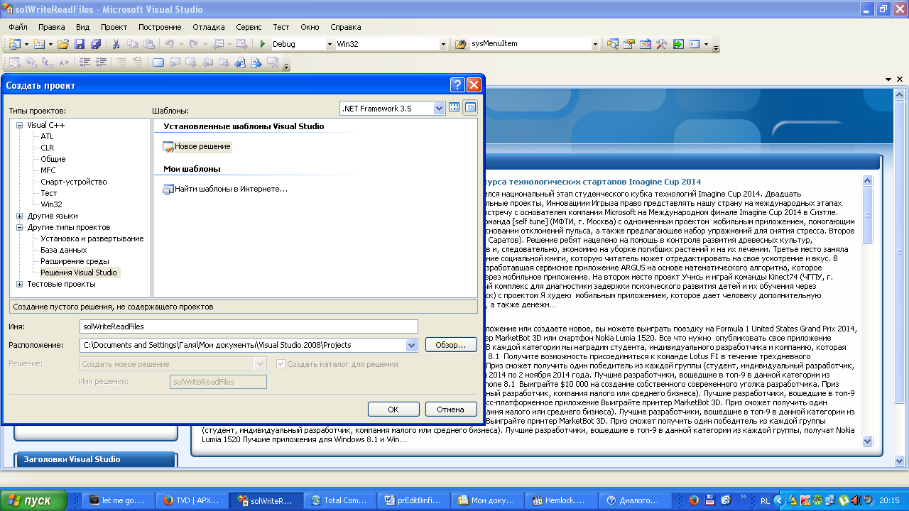Image resolution: width=909 pixels, height=511 pixels.
Task: Click the Redo arrow icon
Action: click(x=194, y=44)
